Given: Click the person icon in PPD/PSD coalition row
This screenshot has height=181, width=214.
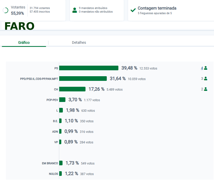Looking at the screenshot, I should click(x=206, y=79).
